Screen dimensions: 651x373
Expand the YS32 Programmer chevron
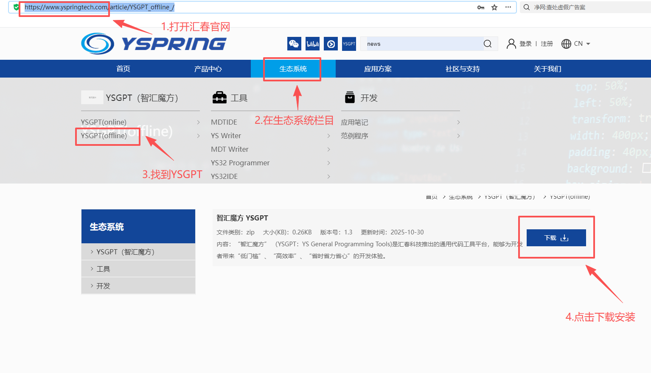pos(328,163)
